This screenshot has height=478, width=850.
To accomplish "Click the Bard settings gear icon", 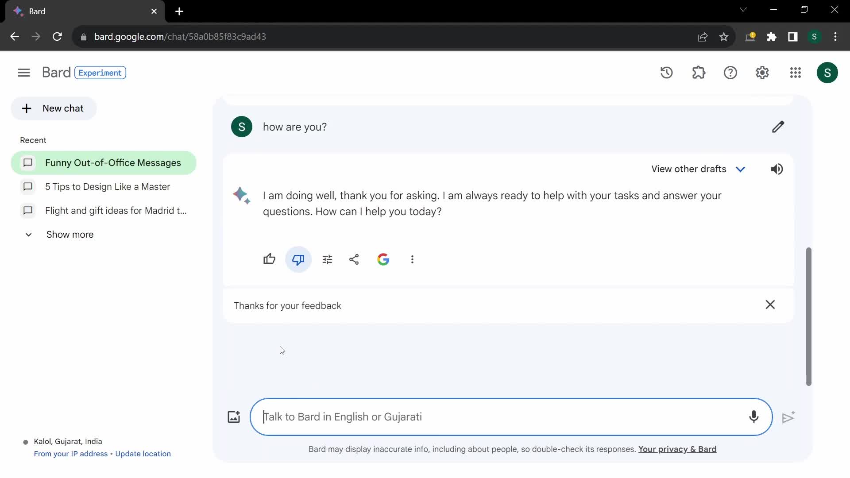I will [x=762, y=73].
